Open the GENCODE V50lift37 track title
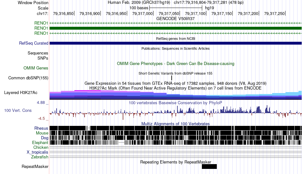Image resolution: width=302 pixels, height=174 pixels. point(175,19)
